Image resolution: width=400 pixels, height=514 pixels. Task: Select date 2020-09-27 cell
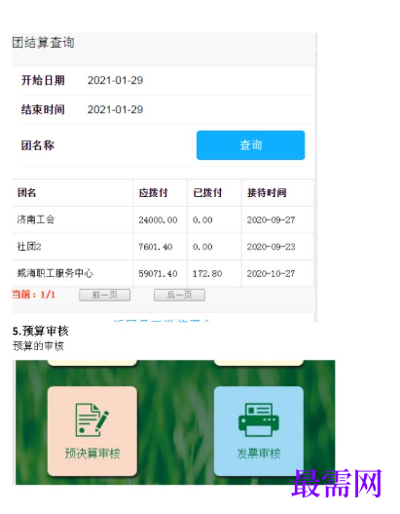pyautogui.click(x=272, y=219)
